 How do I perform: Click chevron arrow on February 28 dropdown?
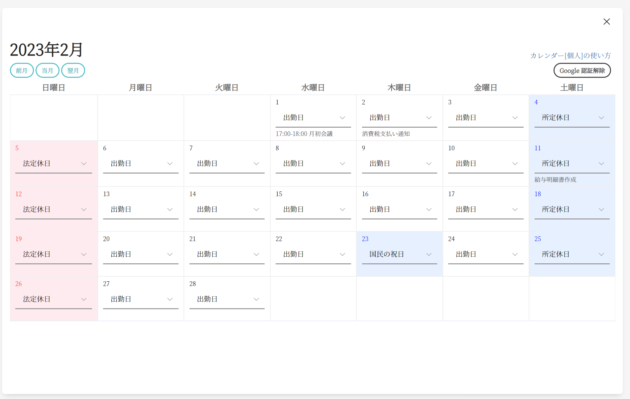coord(256,299)
